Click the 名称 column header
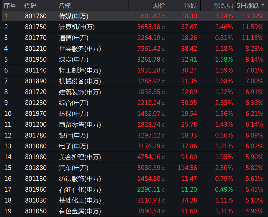 coord(64,5)
